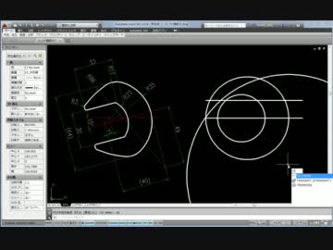Open the Help question-mark icon in title bar
This screenshot has height=250, width=333.
[x=298, y=25]
